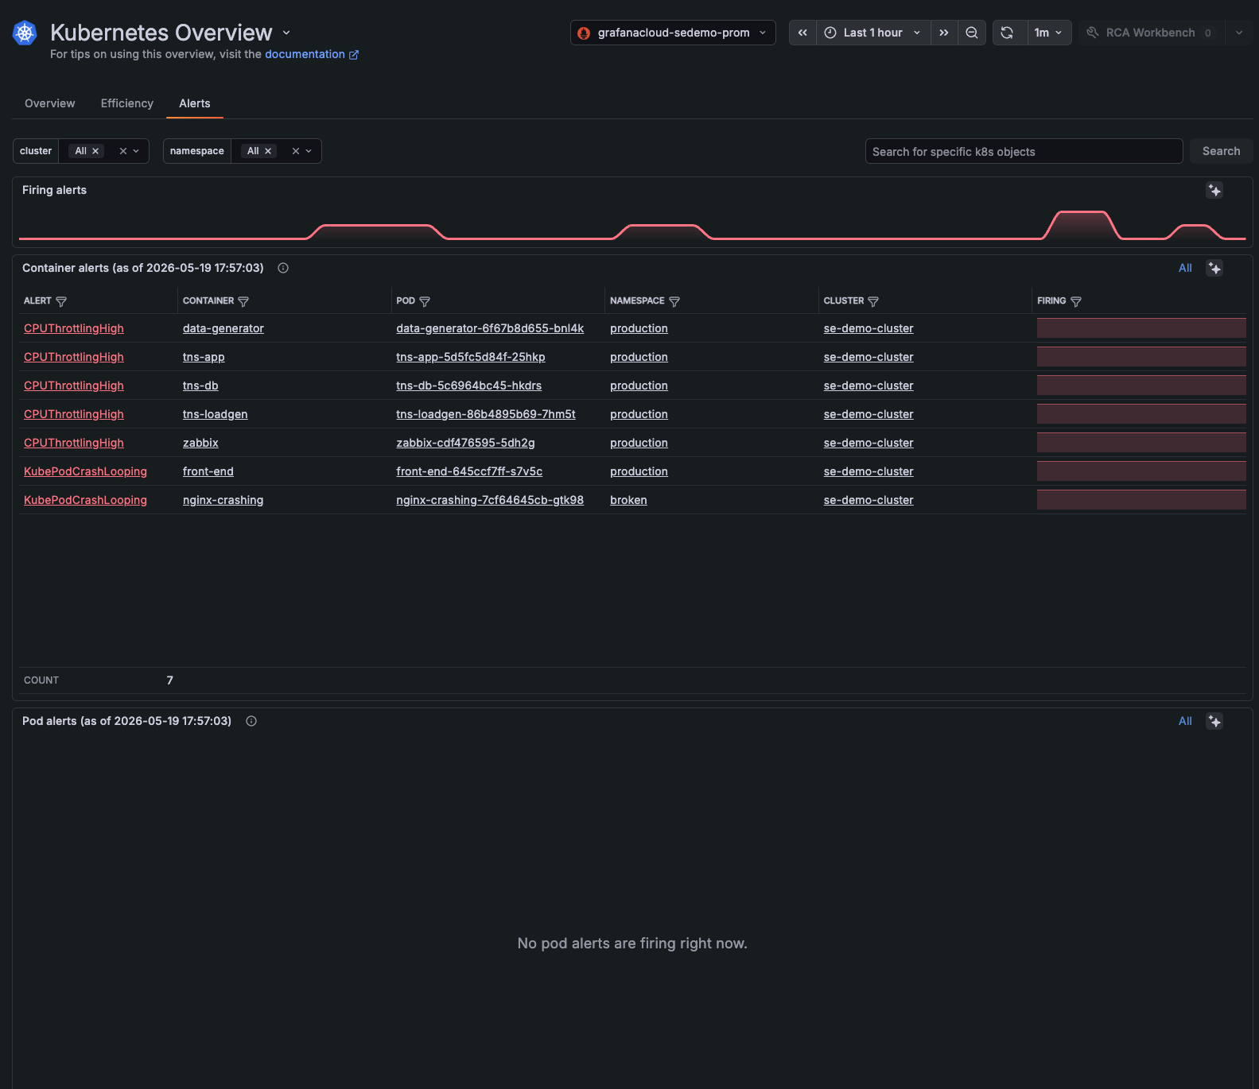Switch to the Efficiency tab

coord(127,103)
